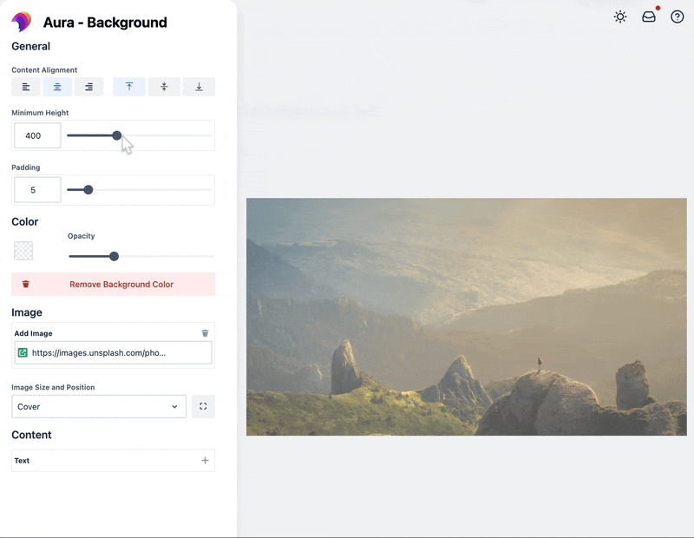This screenshot has width=694, height=538.
Task: Align content to horizontal center
Action: tap(57, 87)
